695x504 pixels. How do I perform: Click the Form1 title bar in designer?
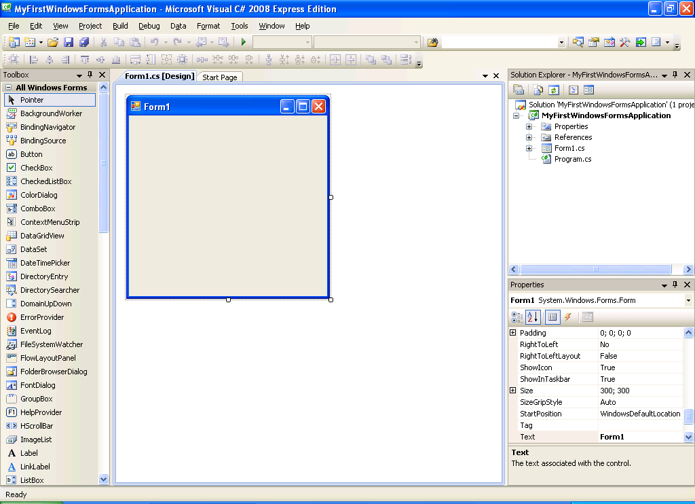click(x=228, y=107)
